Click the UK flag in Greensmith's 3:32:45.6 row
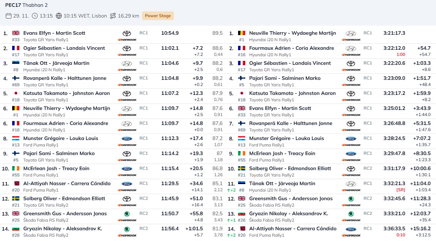 point(242,198)
